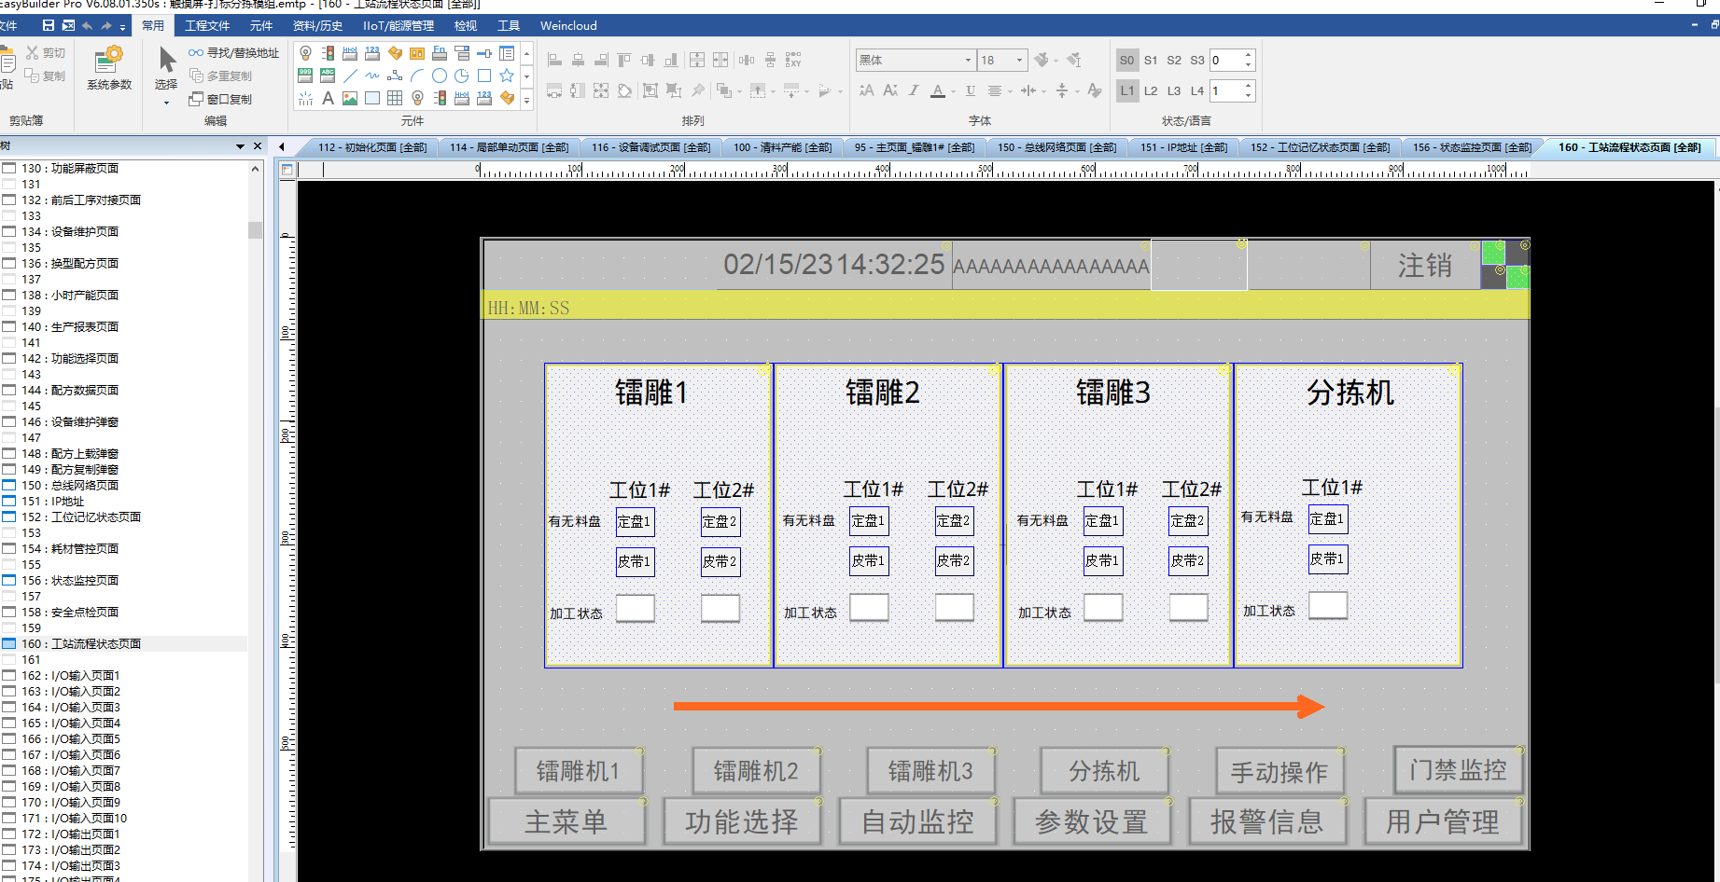Click the underline font style icon

[971, 90]
